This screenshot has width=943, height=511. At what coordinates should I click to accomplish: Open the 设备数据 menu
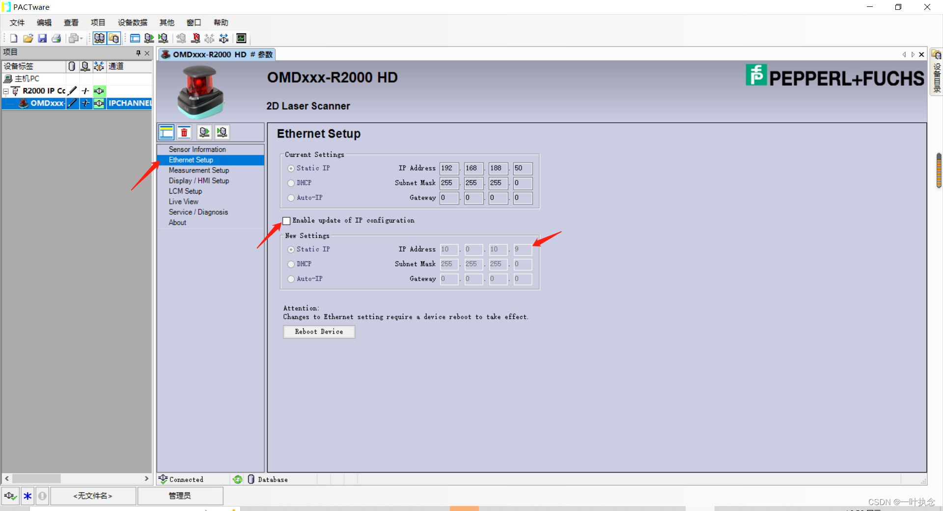pos(133,23)
